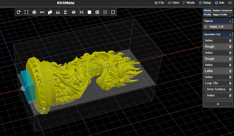Click the reset/rotate view icon in toolbar
Screen dimensions: 234x136
pos(19,12)
